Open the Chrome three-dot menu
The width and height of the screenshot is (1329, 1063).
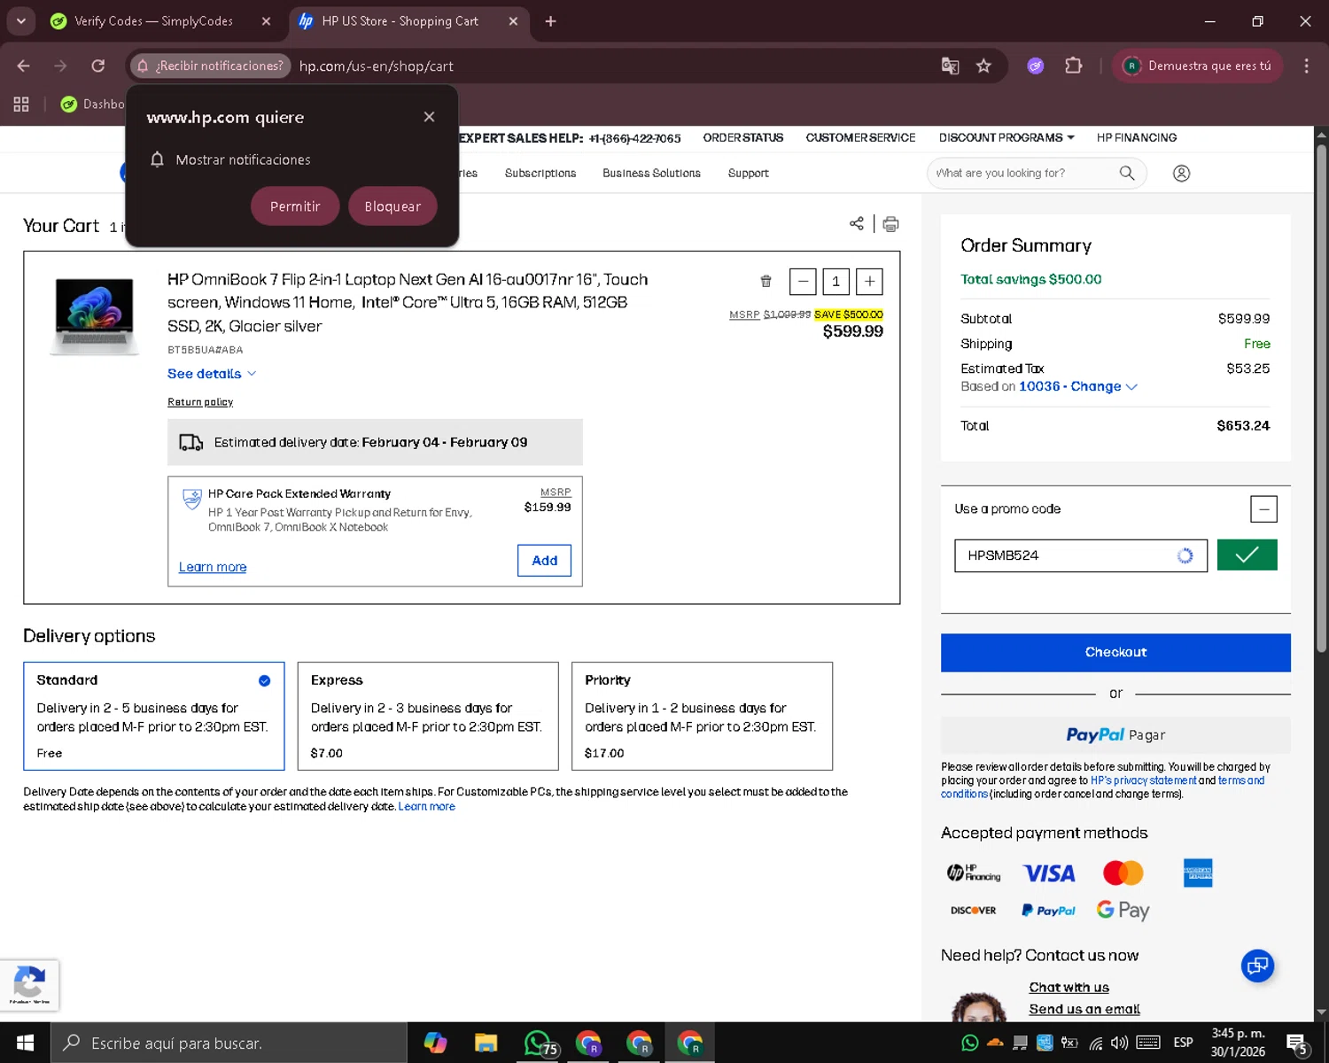pos(1306,66)
